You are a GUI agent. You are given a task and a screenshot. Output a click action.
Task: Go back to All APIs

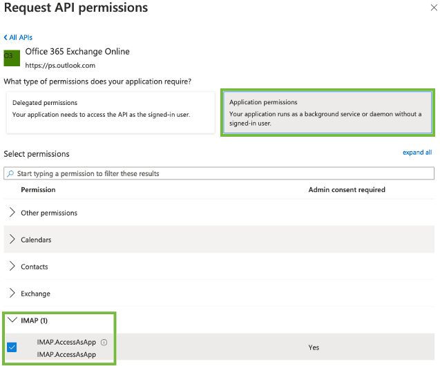pyautogui.click(x=18, y=37)
